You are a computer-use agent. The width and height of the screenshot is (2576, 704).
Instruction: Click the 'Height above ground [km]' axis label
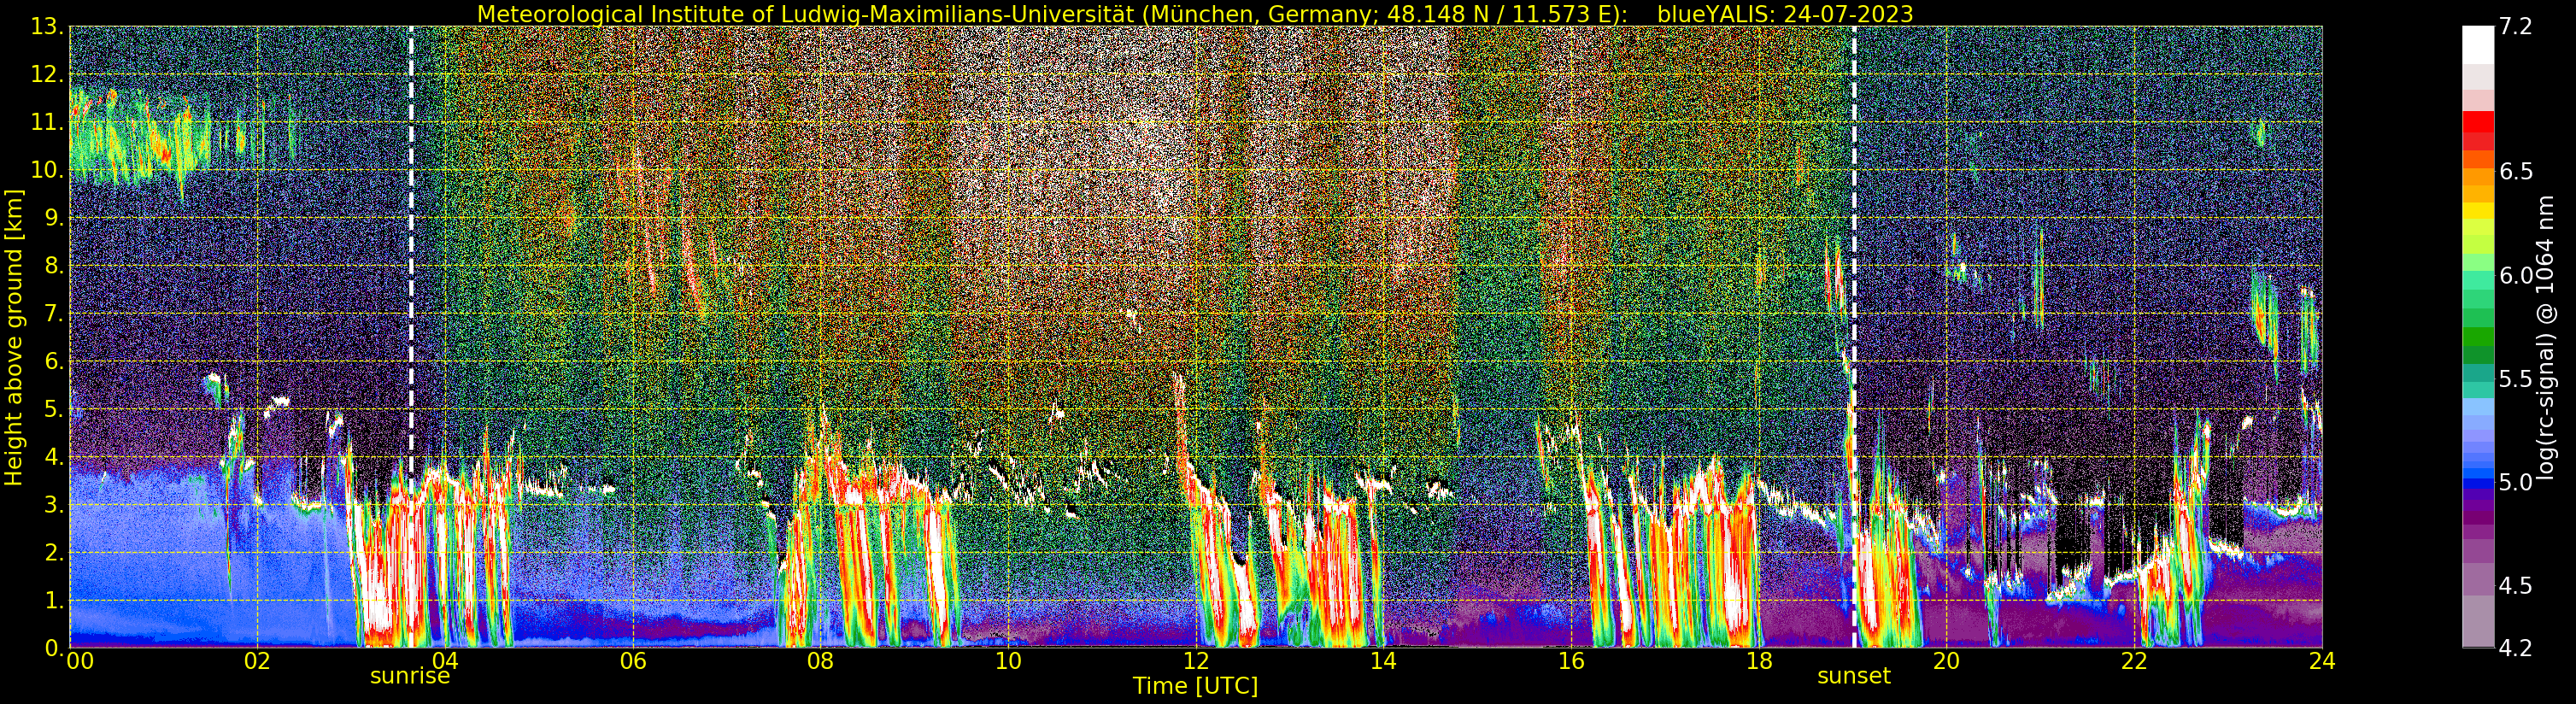point(14,337)
